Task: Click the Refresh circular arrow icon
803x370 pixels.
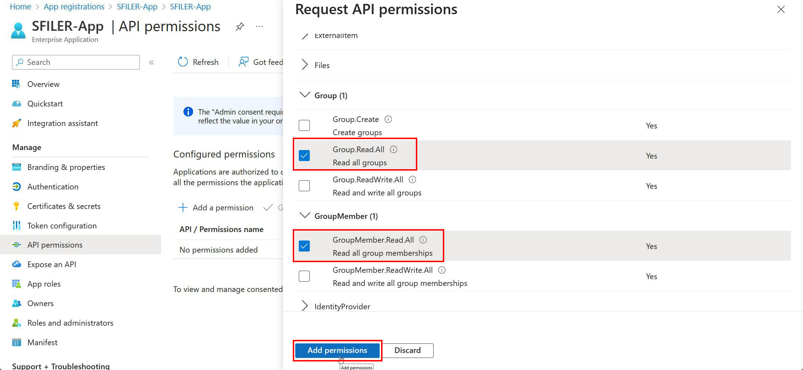Action: click(183, 62)
